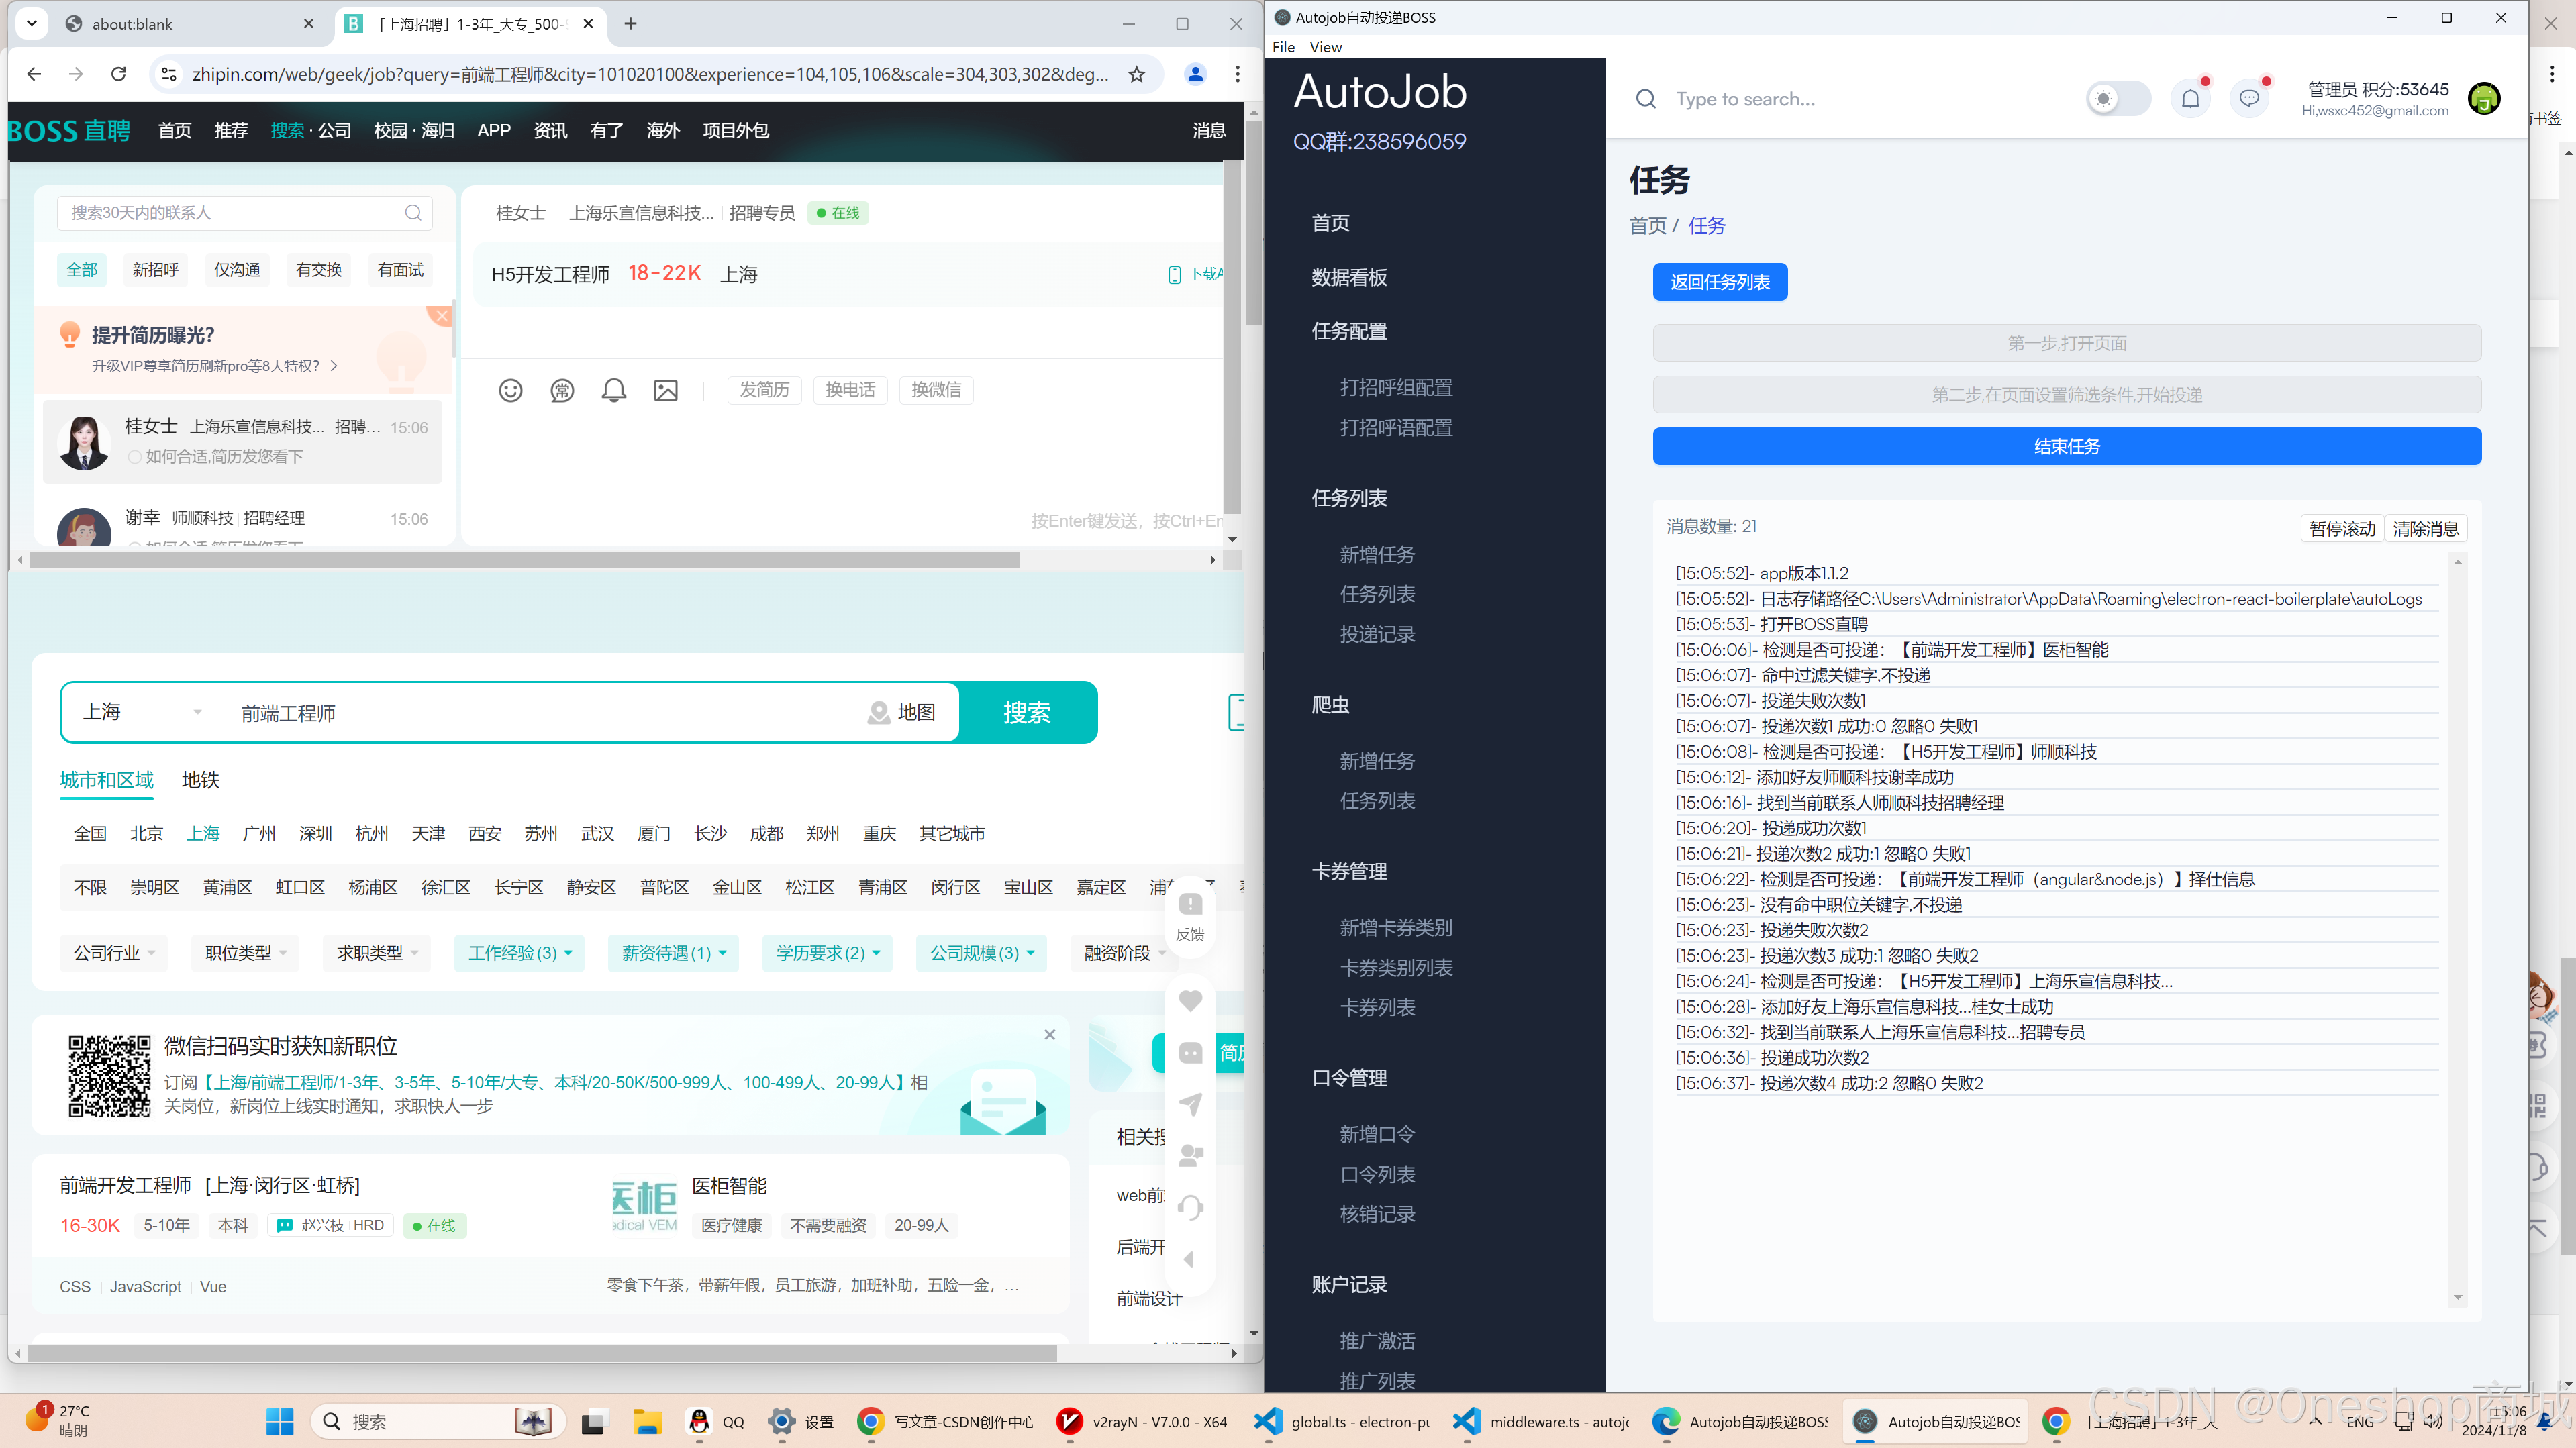Select the 仅沟通 contact filter
This screenshot has height=1448, width=2576.
[x=237, y=270]
